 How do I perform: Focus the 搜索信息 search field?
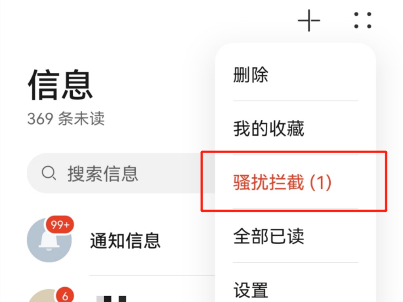pyautogui.click(x=121, y=173)
